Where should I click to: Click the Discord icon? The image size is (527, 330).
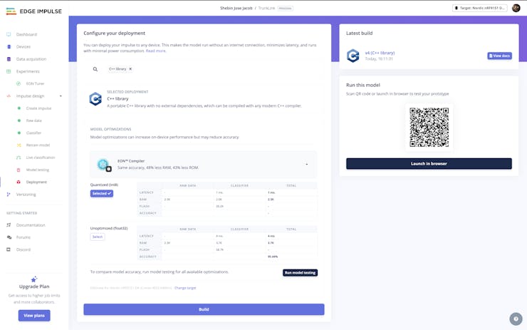(9, 249)
